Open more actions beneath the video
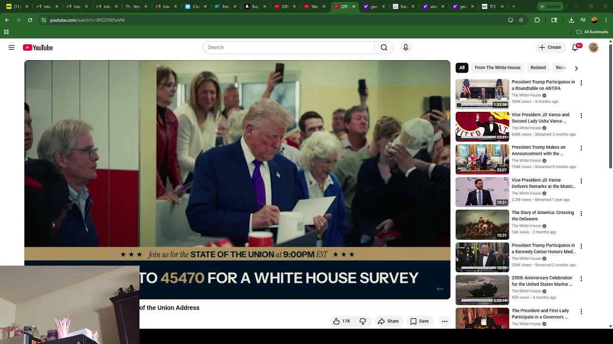 coord(444,321)
